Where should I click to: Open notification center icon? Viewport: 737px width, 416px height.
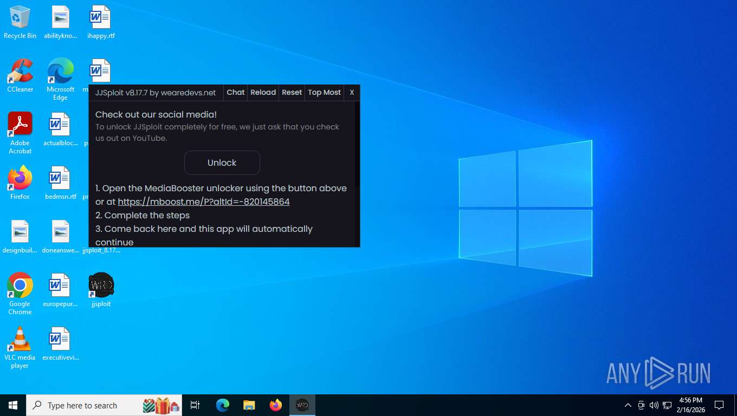tap(719, 405)
